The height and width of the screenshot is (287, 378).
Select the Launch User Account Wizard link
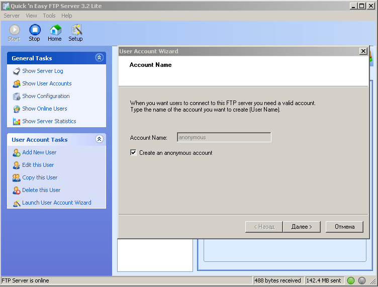click(57, 203)
